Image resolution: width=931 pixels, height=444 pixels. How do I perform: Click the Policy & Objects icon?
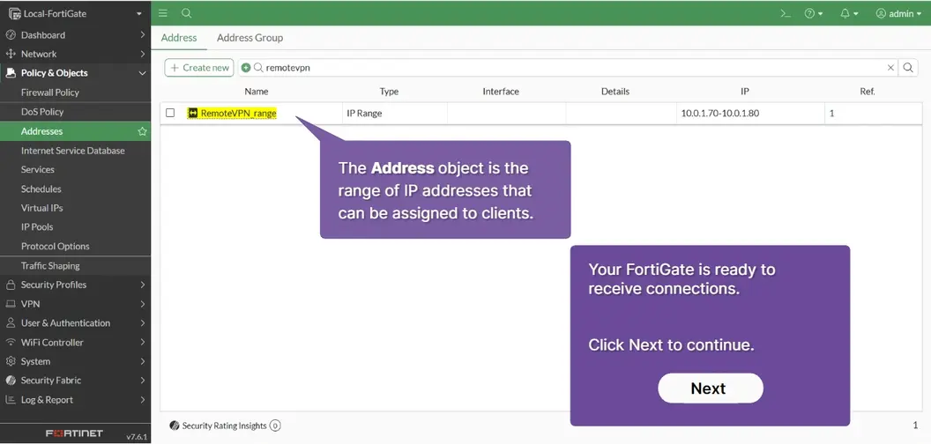10,73
